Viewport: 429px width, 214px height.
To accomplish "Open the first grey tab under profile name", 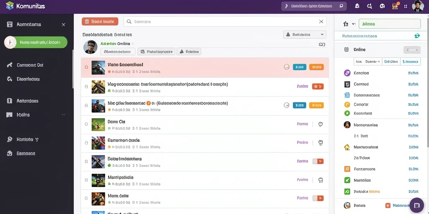I will (x=118, y=51).
